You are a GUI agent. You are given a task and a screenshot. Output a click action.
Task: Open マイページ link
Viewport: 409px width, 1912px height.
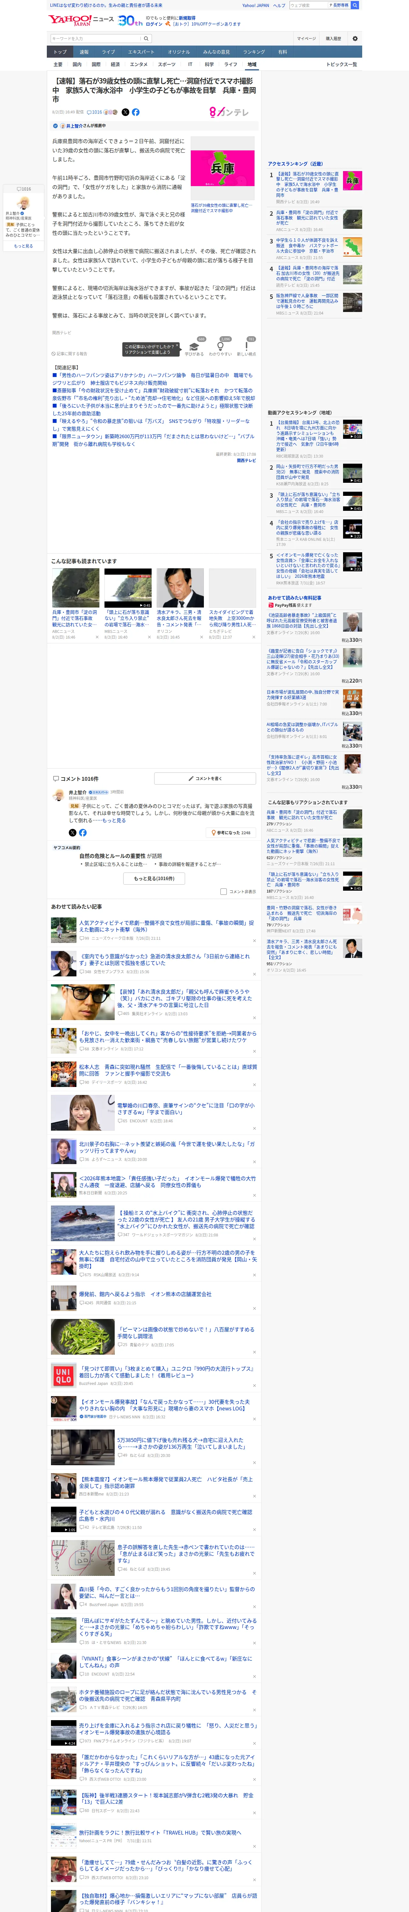306,39
